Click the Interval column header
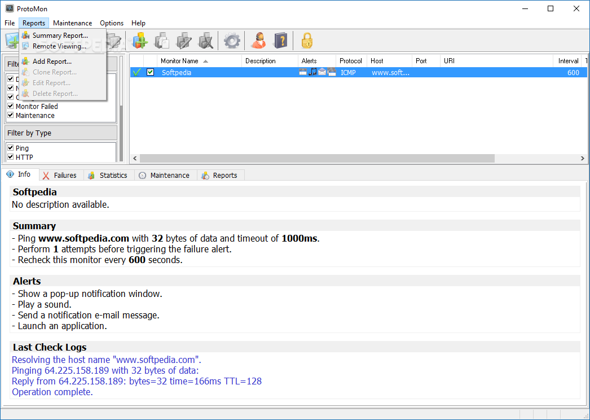The height and width of the screenshot is (420, 590). tap(568, 60)
